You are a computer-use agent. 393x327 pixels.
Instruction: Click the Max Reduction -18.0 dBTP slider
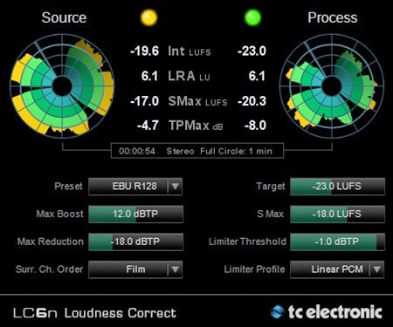point(135,242)
